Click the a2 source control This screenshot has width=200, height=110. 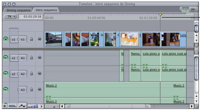pyautogui.click(x=14, y=74)
